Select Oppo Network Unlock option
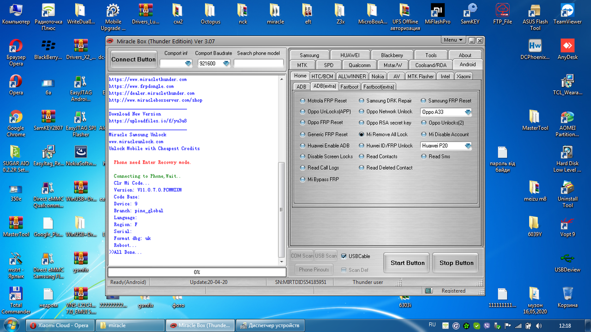Screen dimensions: 591x332 pos(386,112)
